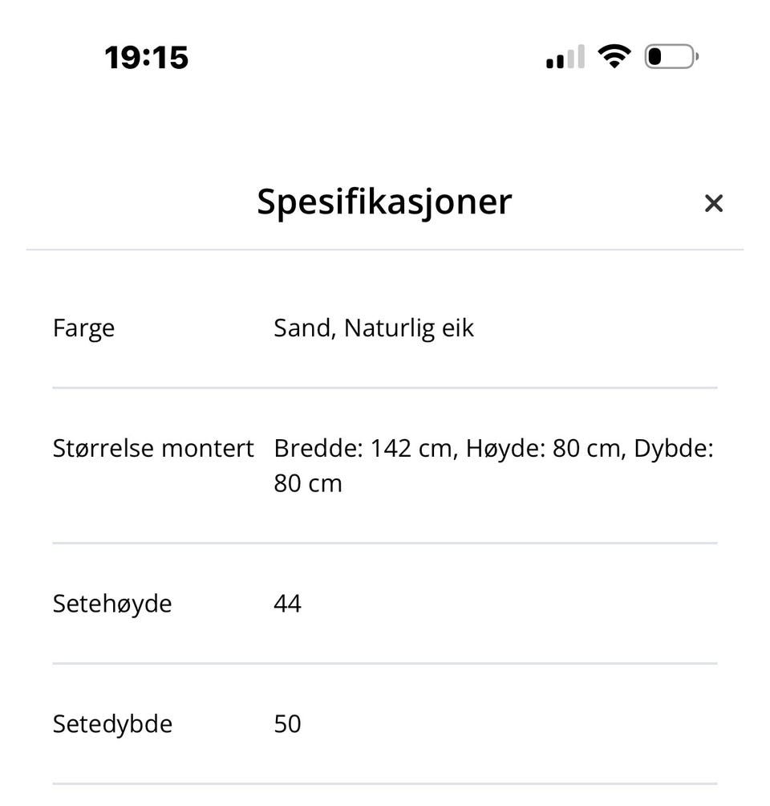Tap the cellular signal bars icon
The image size is (770, 806).
[x=565, y=58]
